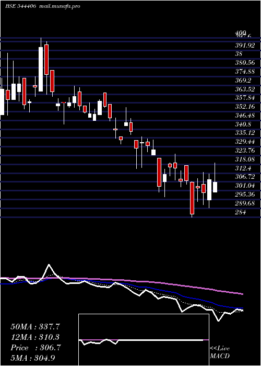Screen dimensions: 261x366
Task: Click the 323.76 price axis label
Action: (245, 151)
